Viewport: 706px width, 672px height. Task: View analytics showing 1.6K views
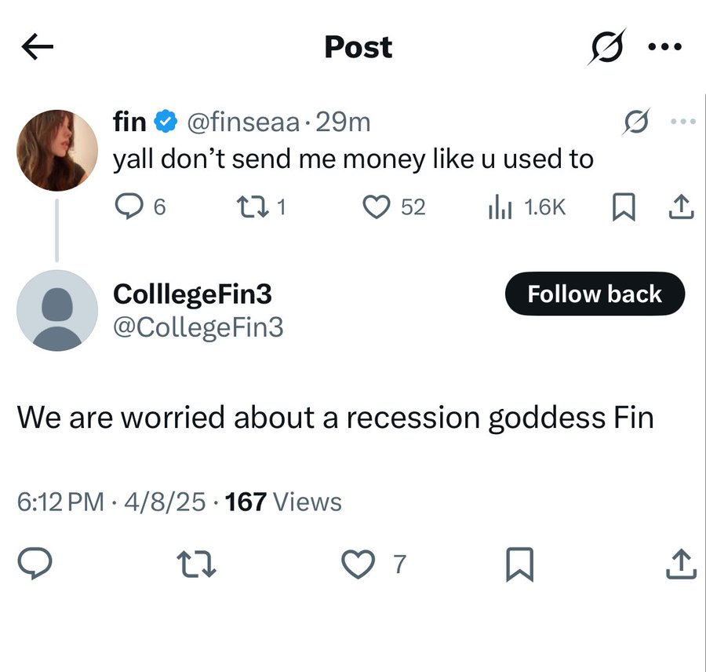[527, 207]
